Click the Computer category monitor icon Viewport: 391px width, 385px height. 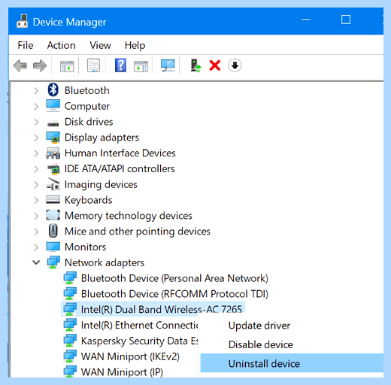(x=53, y=105)
